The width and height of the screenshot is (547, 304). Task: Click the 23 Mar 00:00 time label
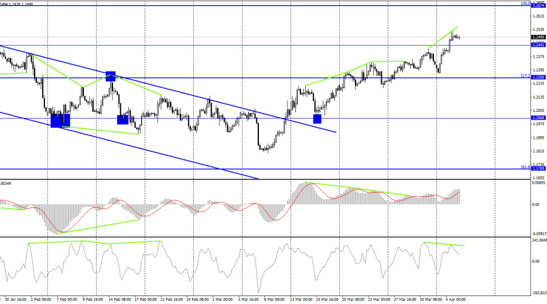379,300
